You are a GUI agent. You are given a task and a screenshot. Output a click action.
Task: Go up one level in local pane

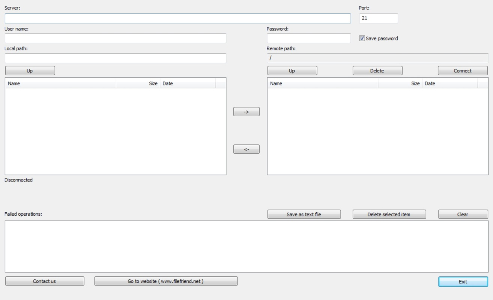pos(30,70)
